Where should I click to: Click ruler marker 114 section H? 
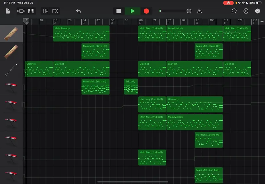[226, 21]
